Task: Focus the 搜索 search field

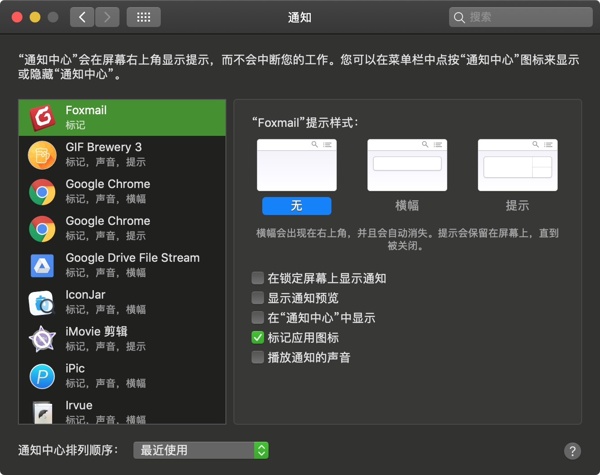Action: point(521,17)
